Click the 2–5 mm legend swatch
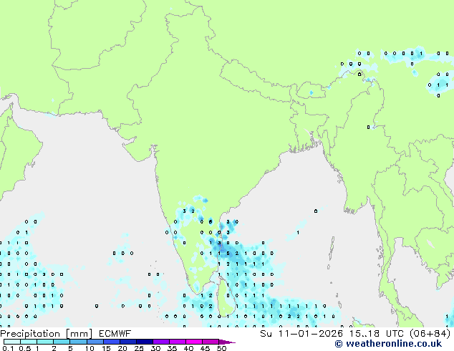454x351 pixels. click(62, 342)
